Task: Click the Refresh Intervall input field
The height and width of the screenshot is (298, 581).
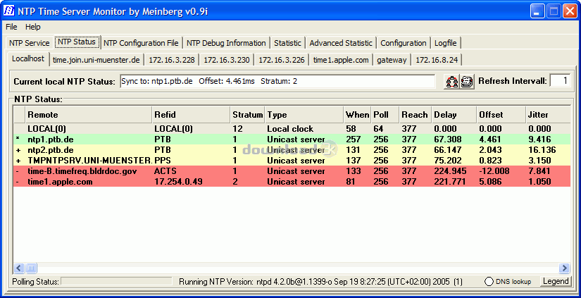Action: (x=560, y=81)
